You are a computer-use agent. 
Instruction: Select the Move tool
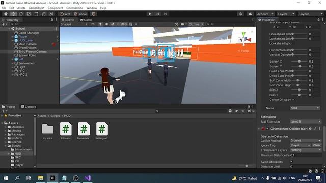point(13,14)
